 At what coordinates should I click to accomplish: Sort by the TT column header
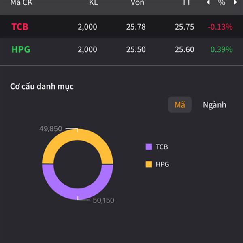point(186,3)
